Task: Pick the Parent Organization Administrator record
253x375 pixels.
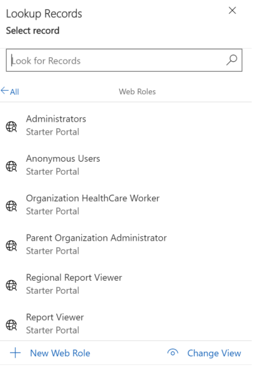Action: pyautogui.click(x=126, y=244)
